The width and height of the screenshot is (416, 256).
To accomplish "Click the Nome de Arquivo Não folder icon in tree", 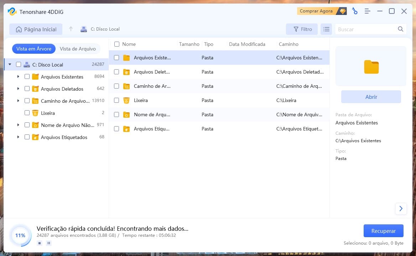I will [35, 125].
